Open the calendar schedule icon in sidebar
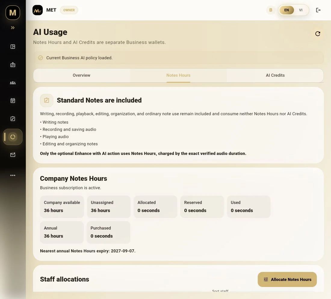 (13, 101)
